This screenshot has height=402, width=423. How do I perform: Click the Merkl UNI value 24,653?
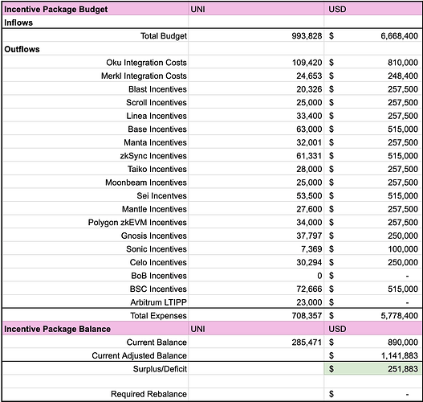pyautogui.click(x=309, y=76)
